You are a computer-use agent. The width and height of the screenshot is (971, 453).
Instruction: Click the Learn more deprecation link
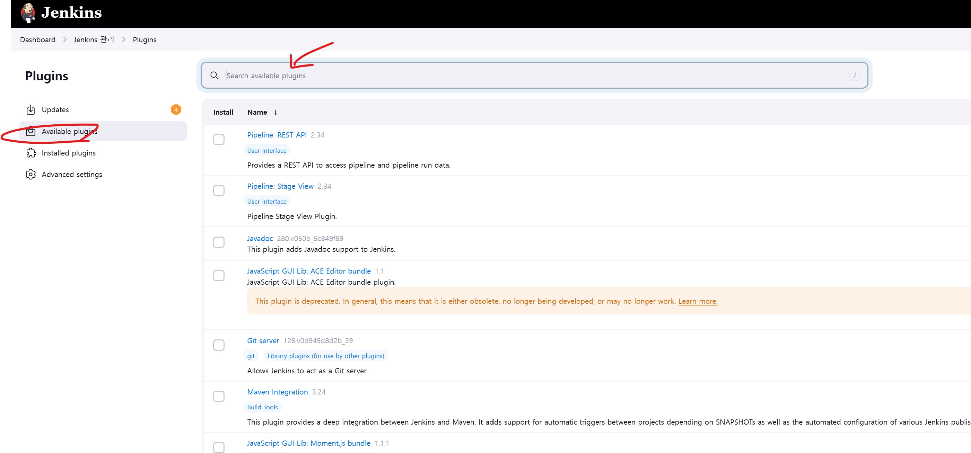[x=698, y=301]
